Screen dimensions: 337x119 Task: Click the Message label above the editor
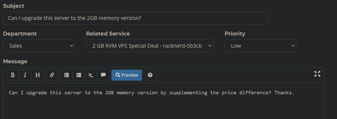click(15, 62)
